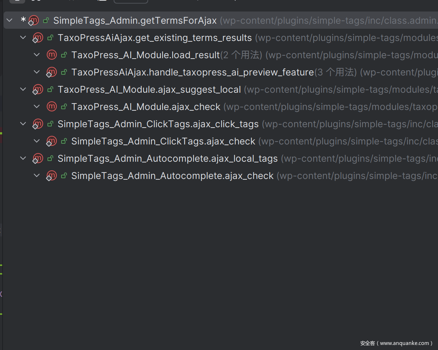438x350 pixels.
Task: Toggle the chevron beside SimpleTags_Admin_ClickTags.ajax_check
Action: [x=37, y=141]
